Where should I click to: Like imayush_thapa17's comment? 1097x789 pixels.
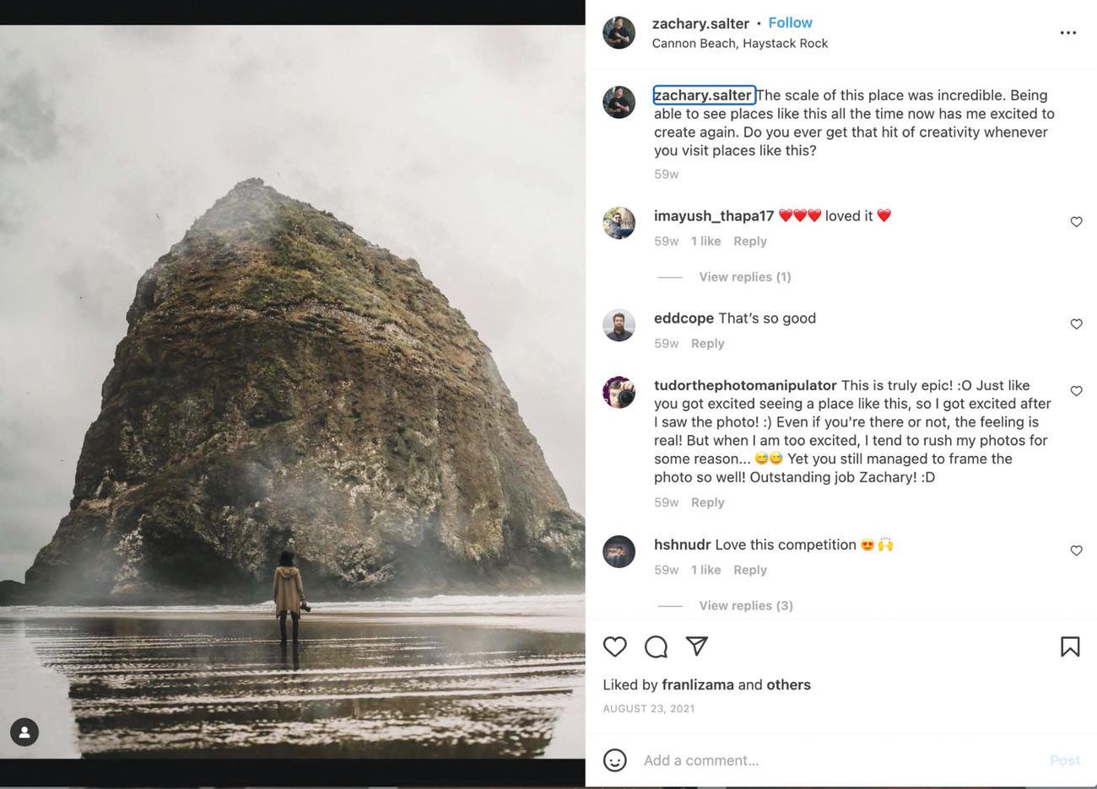[1076, 222]
